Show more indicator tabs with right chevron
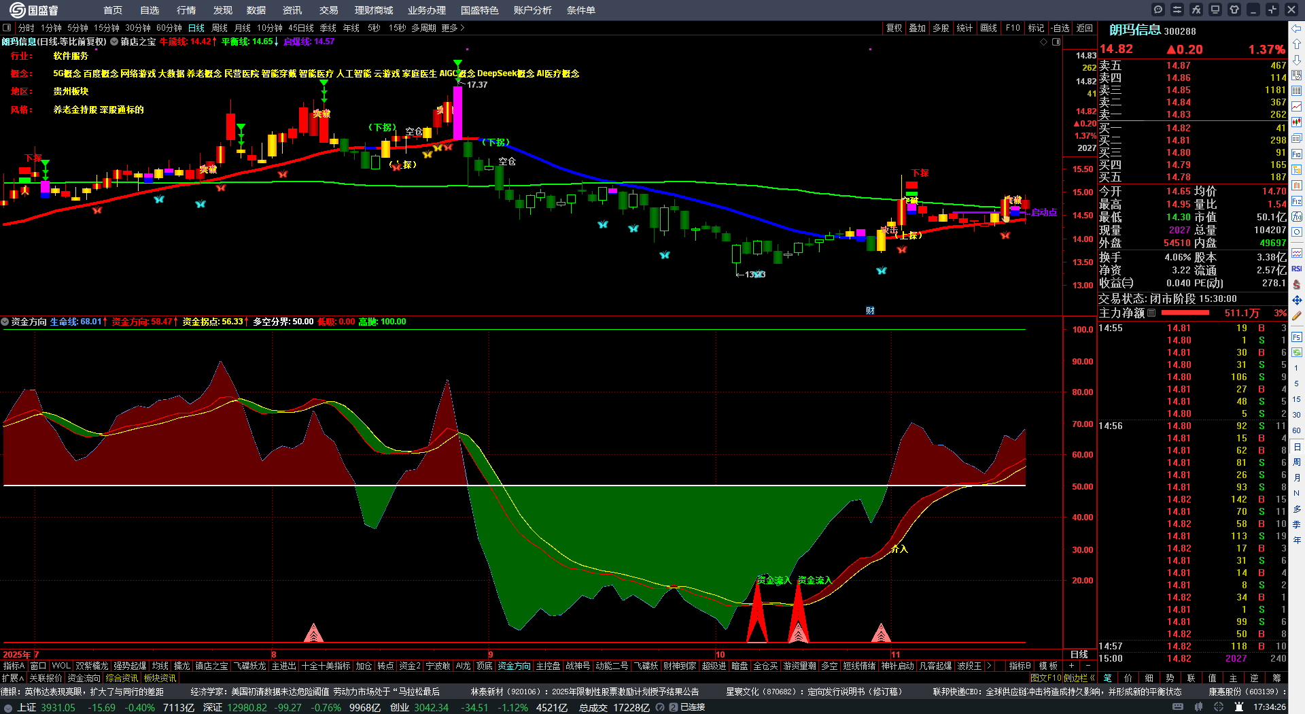Screen dimensions: 1305x714 coord(989,666)
